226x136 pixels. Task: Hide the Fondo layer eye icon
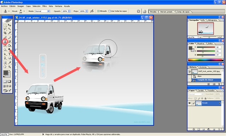(x=190, y=103)
